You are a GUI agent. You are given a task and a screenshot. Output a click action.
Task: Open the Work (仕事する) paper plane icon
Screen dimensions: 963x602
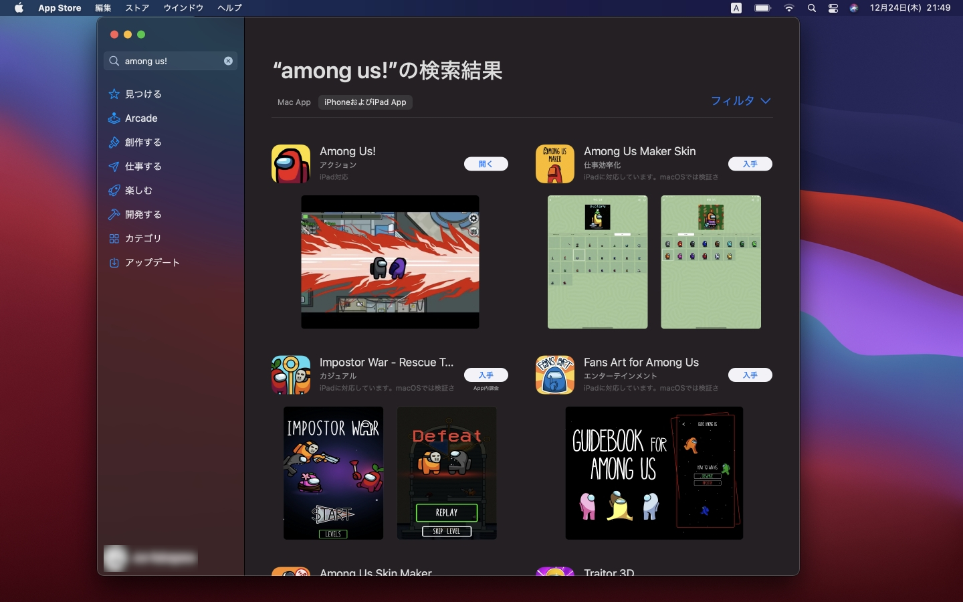(x=114, y=167)
